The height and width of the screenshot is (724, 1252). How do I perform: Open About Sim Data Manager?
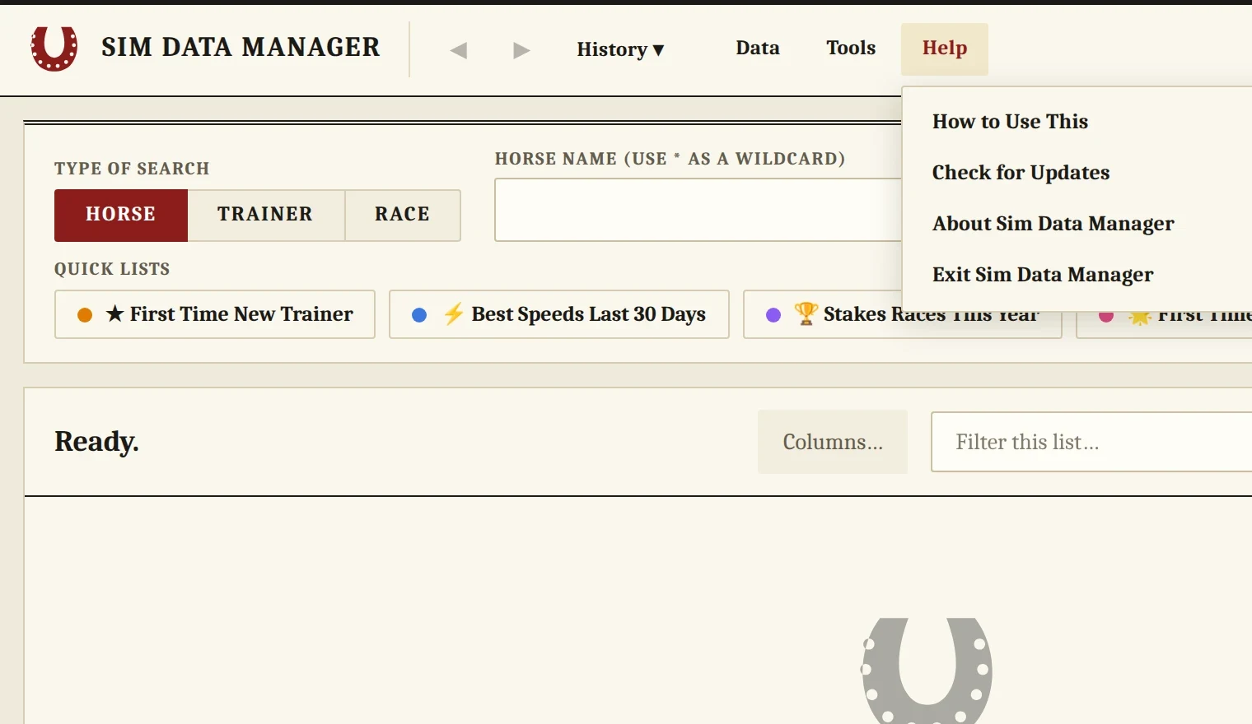(x=1053, y=224)
